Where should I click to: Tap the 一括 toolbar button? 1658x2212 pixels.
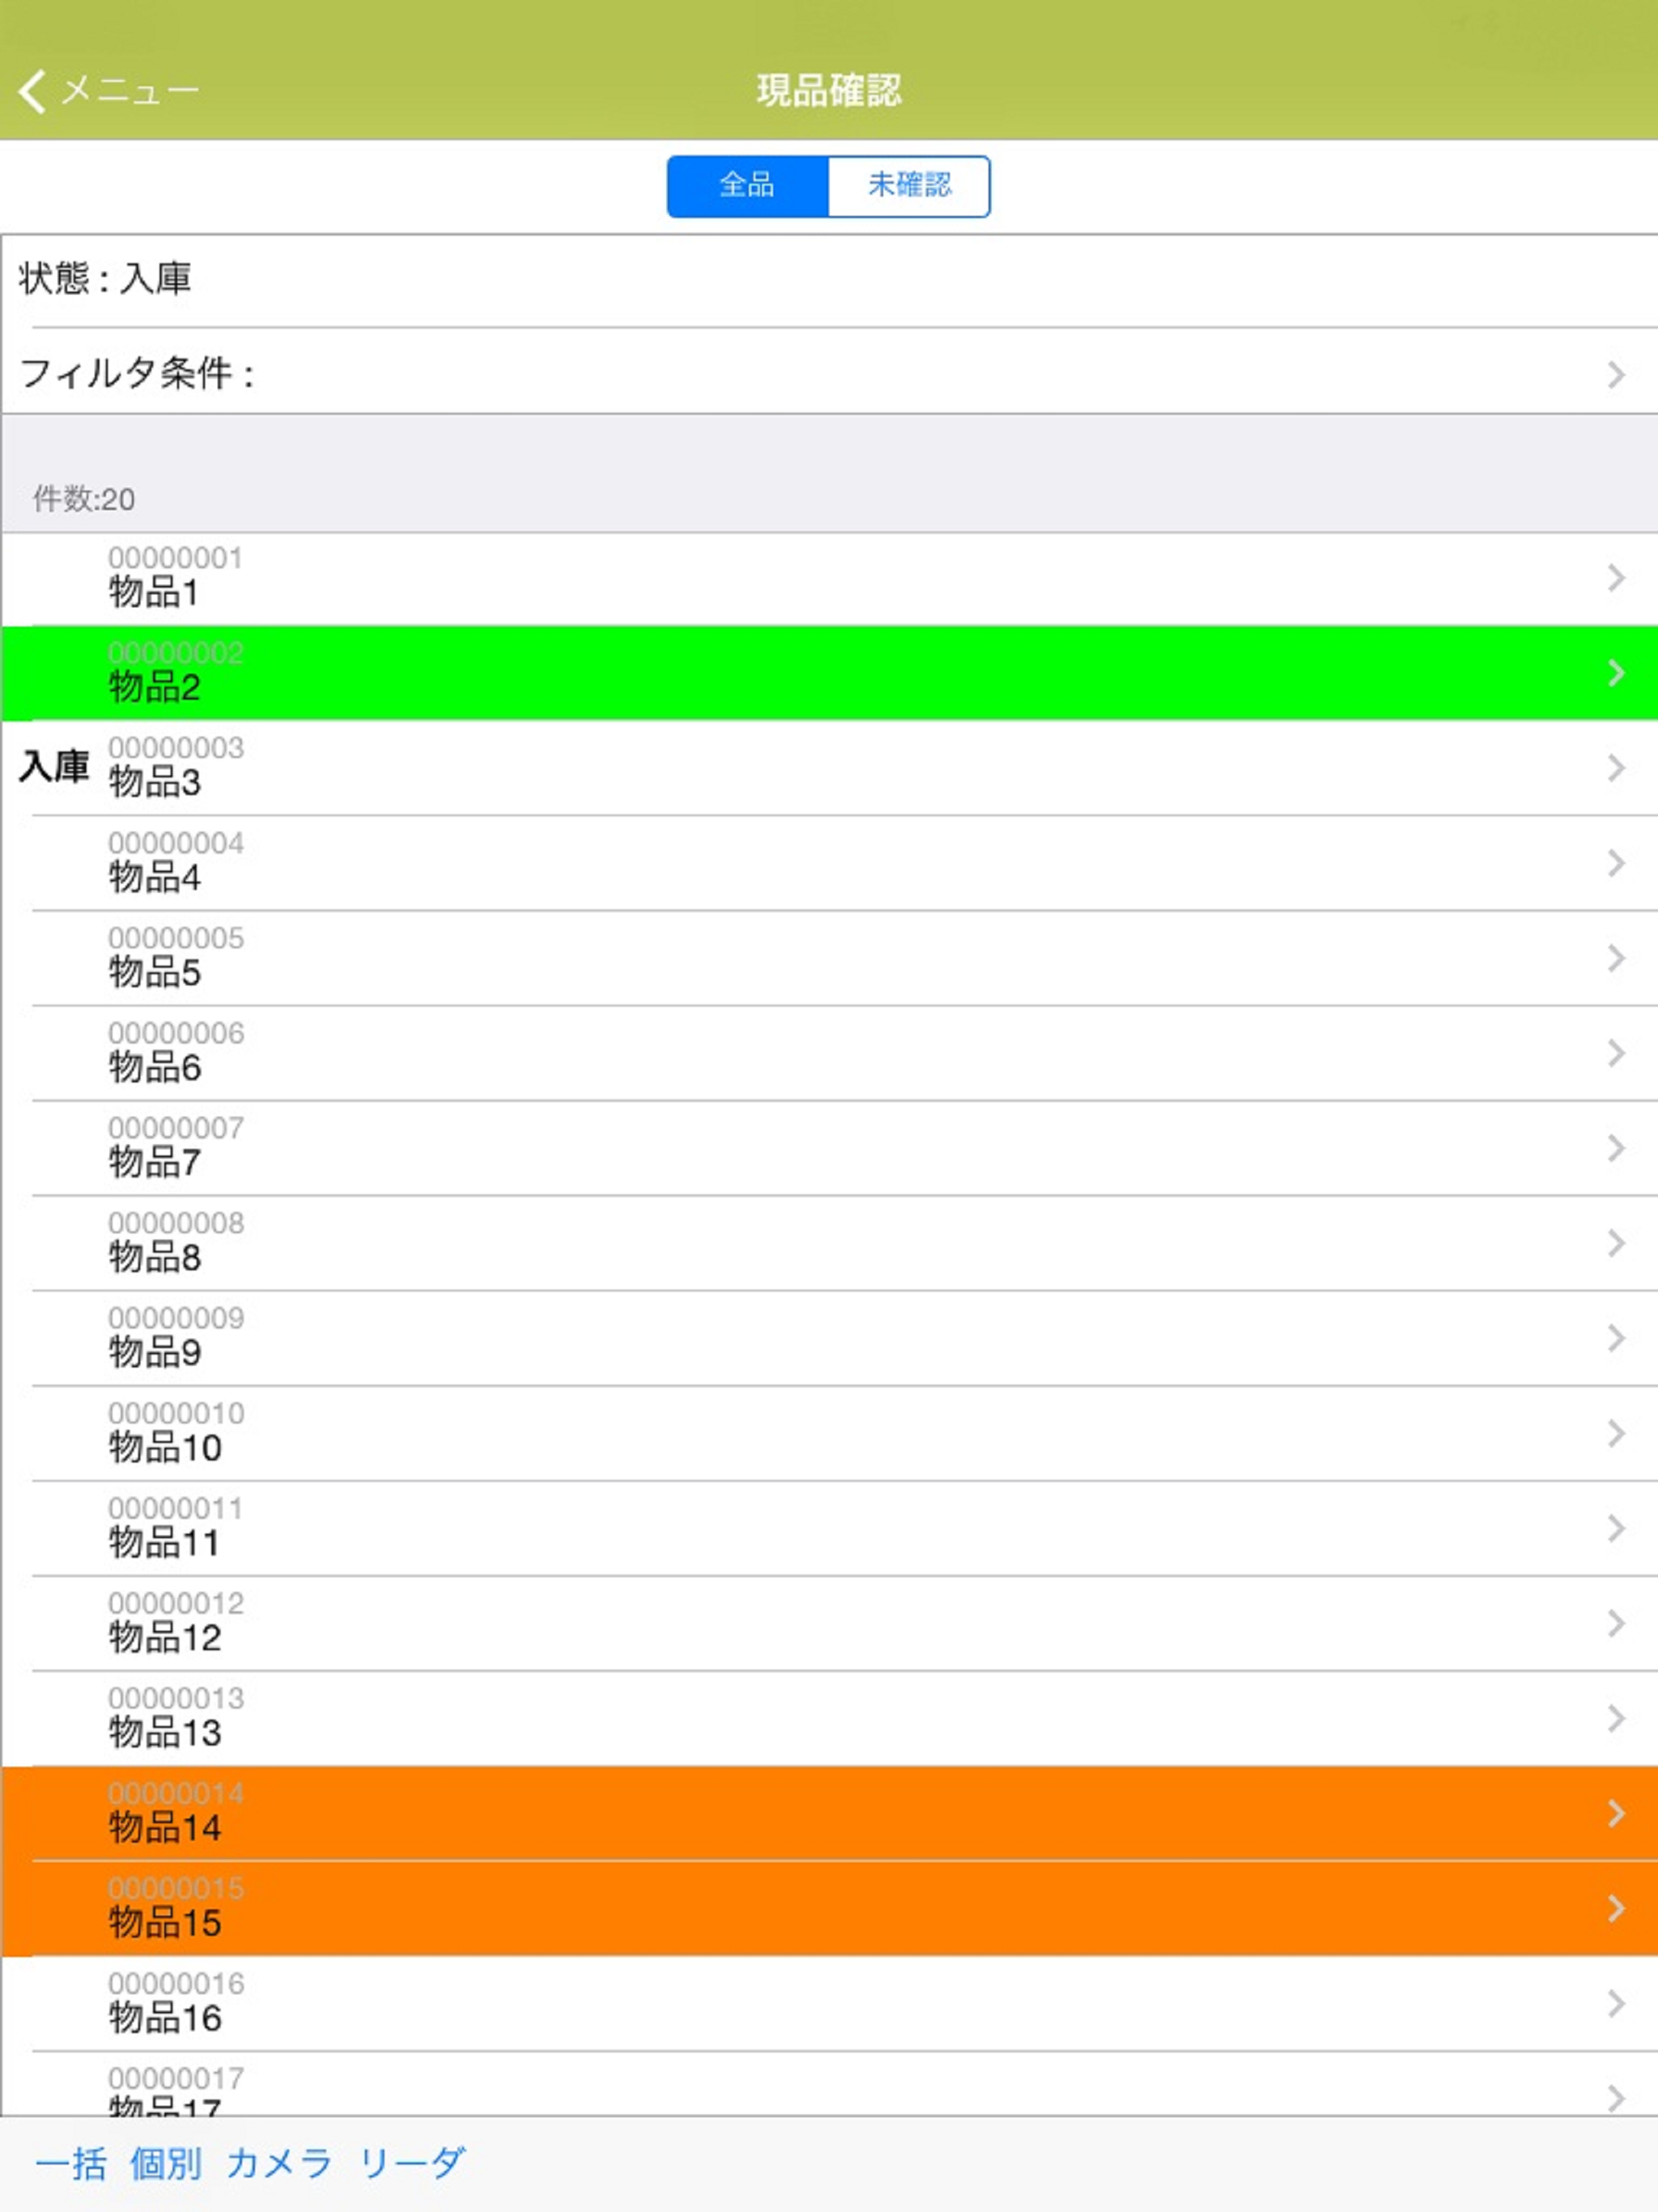(71, 2163)
